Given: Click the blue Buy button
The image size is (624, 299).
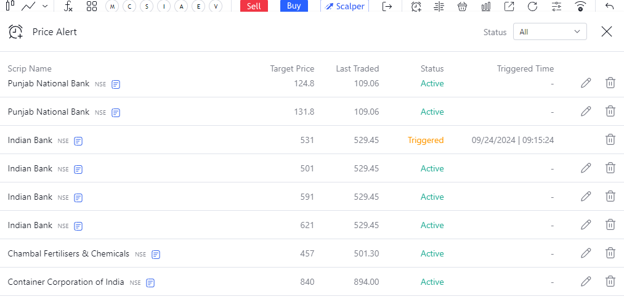Looking at the screenshot, I should pyautogui.click(x=294, y=6).
